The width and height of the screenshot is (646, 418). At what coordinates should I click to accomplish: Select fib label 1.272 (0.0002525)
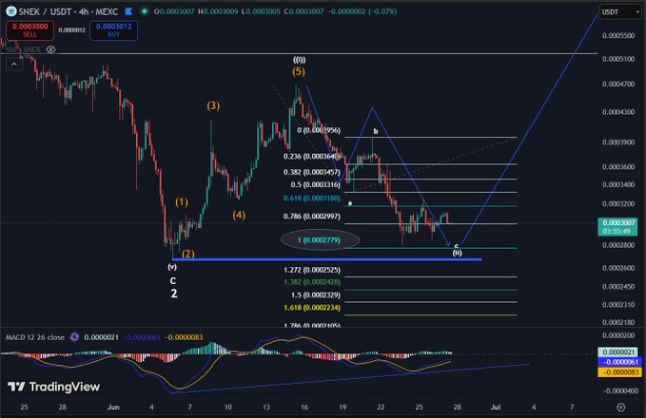click(312, 270)
